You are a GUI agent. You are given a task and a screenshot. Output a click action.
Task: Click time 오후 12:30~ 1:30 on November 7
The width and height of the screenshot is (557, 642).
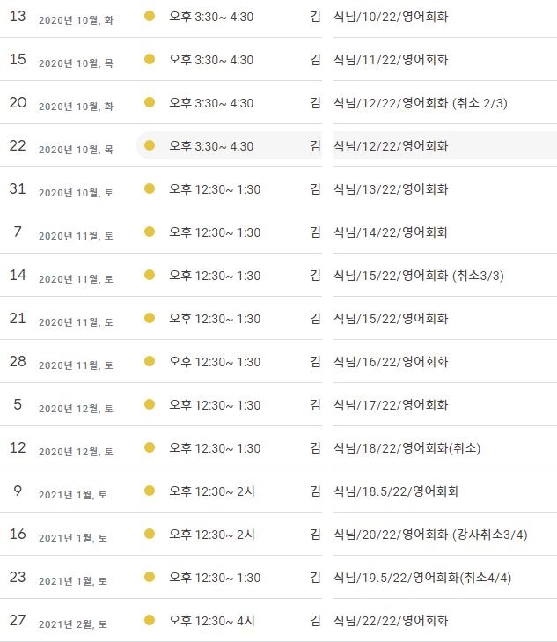click(x=215, y=232)
